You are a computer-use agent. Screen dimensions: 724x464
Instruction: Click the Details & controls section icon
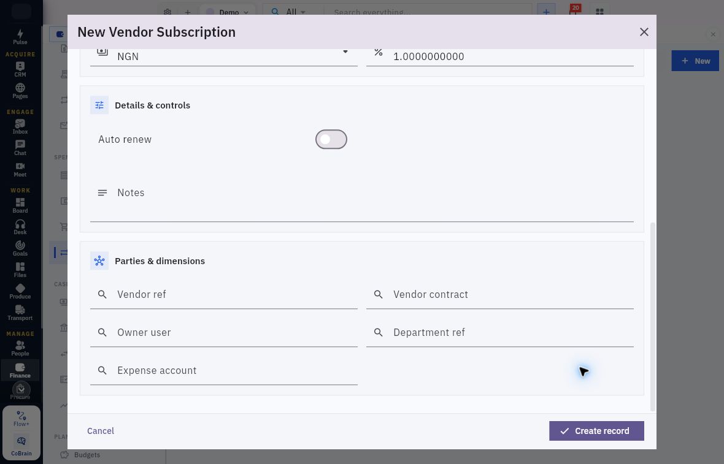(x=99, y=105)
